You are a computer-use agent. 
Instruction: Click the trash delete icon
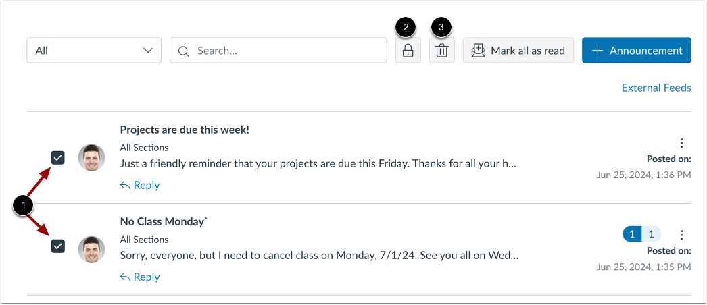tap(441, 51)
